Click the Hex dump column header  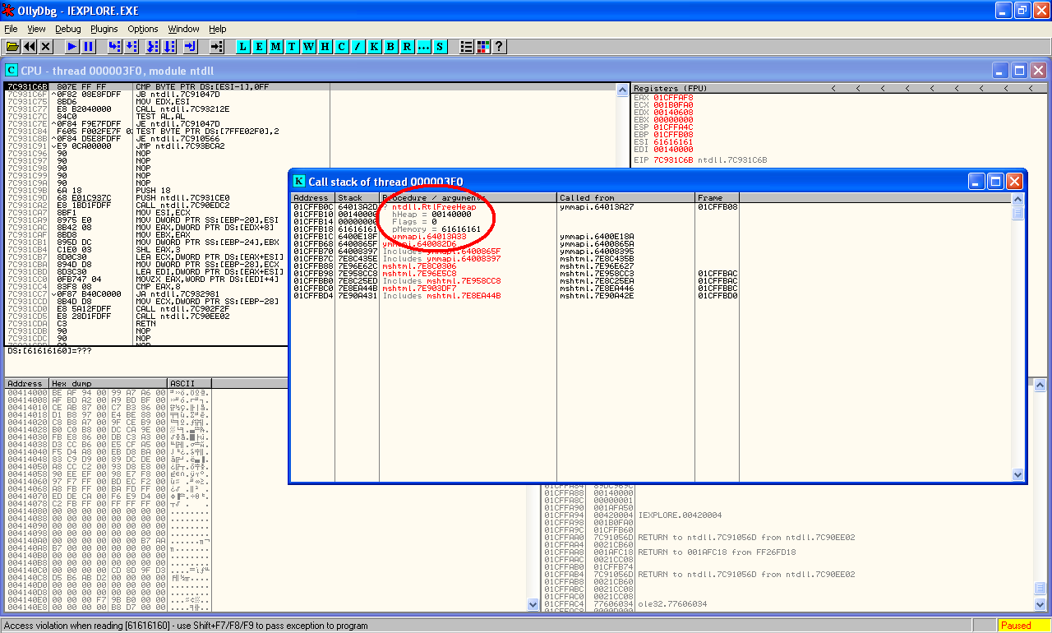point(108,383)
